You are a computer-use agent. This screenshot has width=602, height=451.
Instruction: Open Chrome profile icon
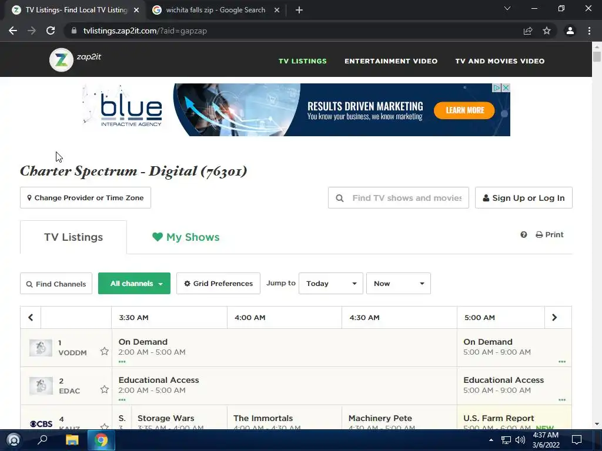coord(570,31)
